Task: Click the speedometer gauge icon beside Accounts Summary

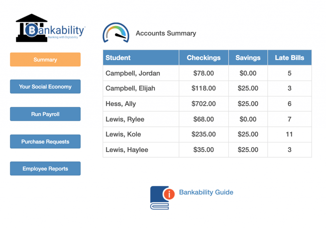Action: (116, 32)
